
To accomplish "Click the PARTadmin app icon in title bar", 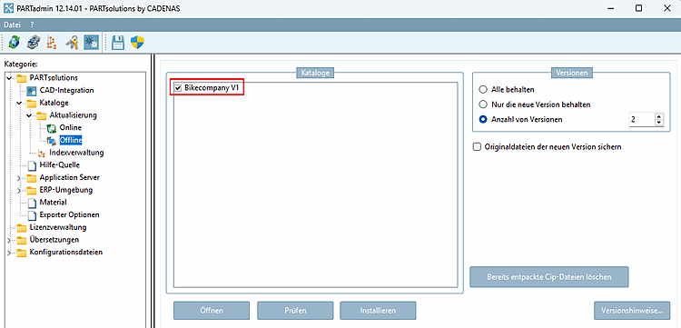I will (x=8, y=8).
